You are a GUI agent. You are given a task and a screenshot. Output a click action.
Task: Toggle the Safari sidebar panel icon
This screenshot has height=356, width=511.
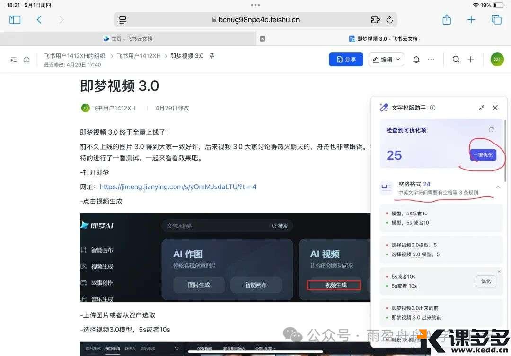click(x=15, y=19)
